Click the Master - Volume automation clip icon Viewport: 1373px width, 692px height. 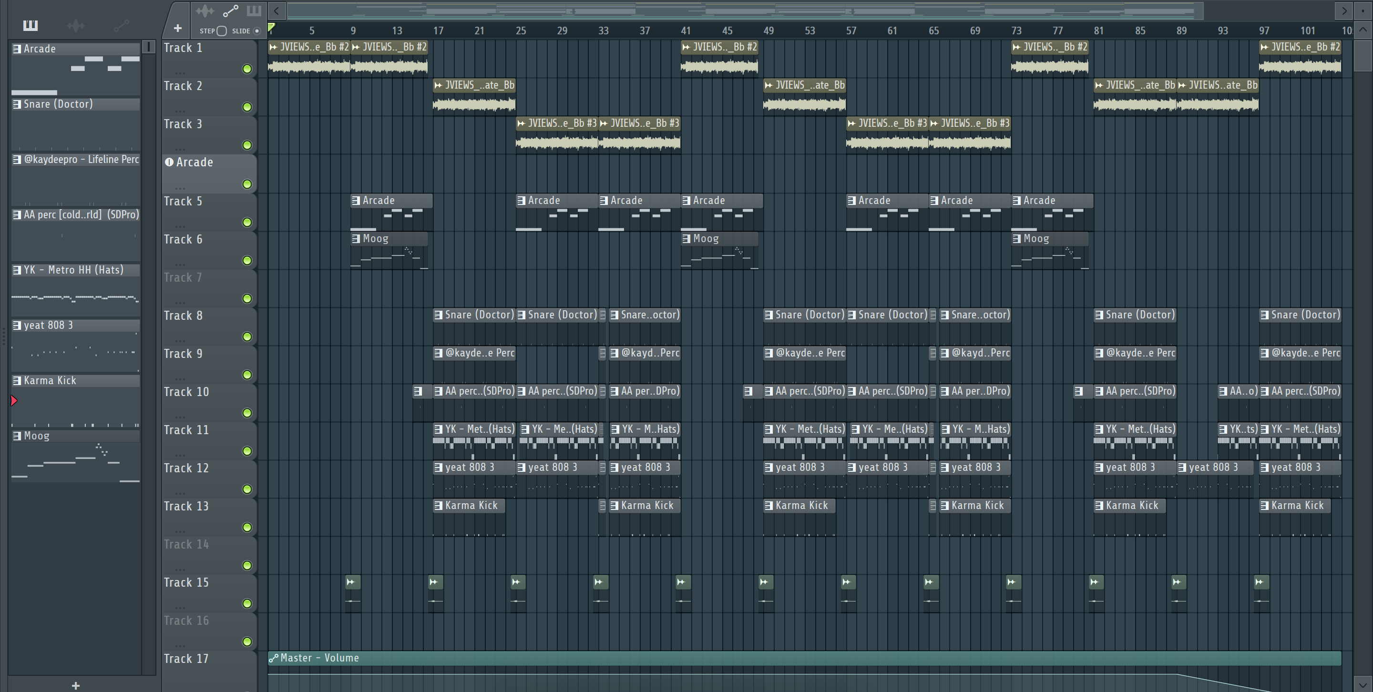(x=274, y=659)
